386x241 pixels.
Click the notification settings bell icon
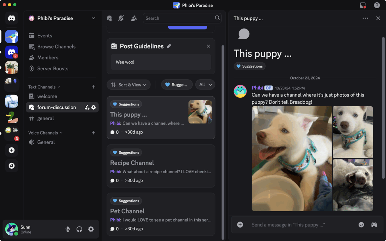pos(121,18)
